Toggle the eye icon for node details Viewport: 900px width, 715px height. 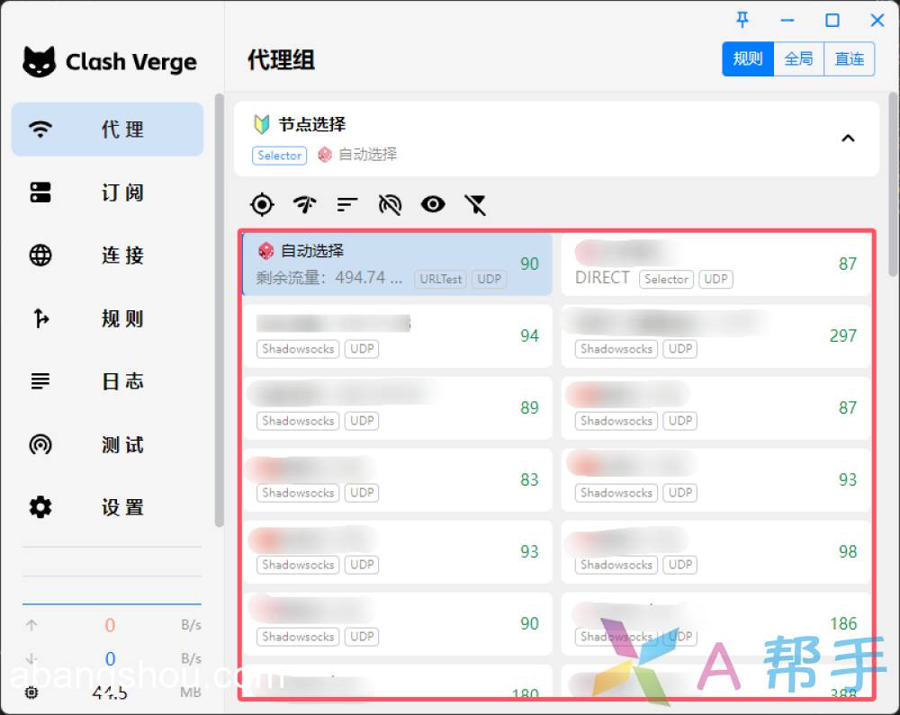(433, 205)
